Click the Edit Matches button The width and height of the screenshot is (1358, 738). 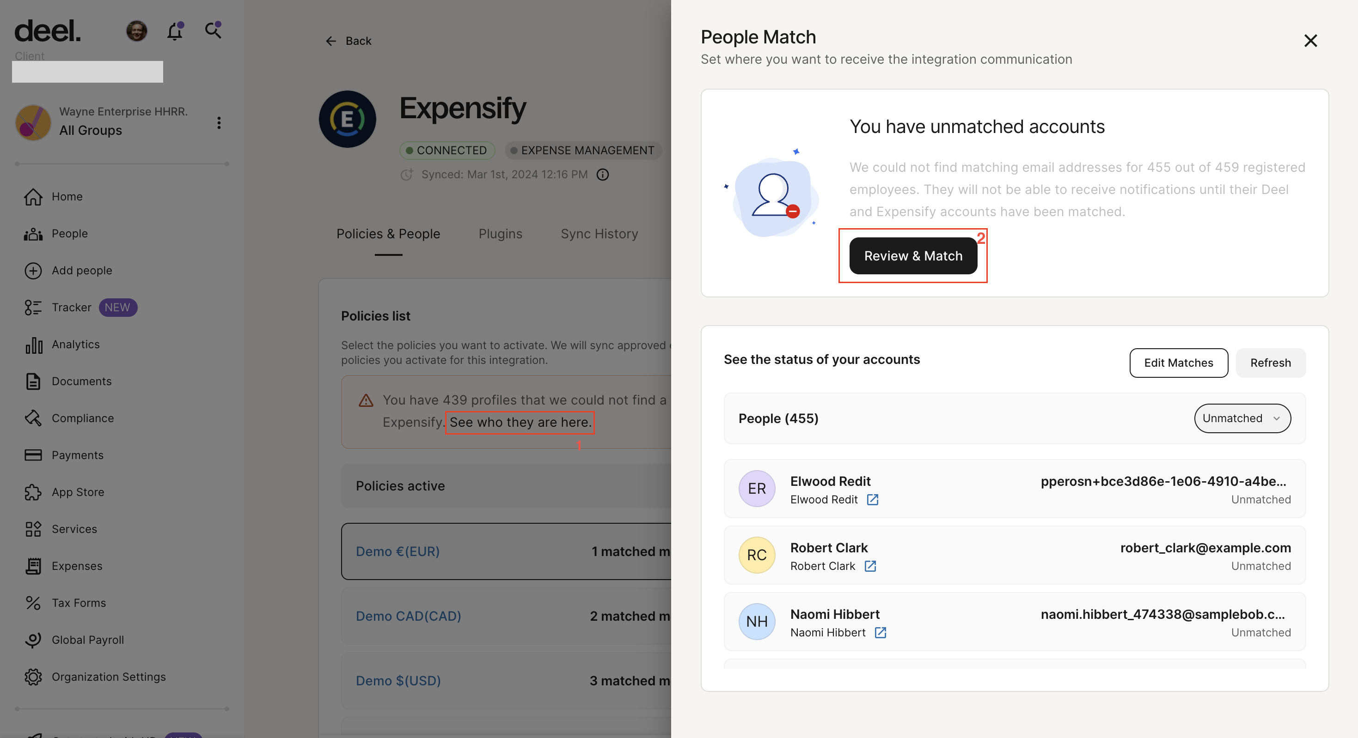point(1179,363)
